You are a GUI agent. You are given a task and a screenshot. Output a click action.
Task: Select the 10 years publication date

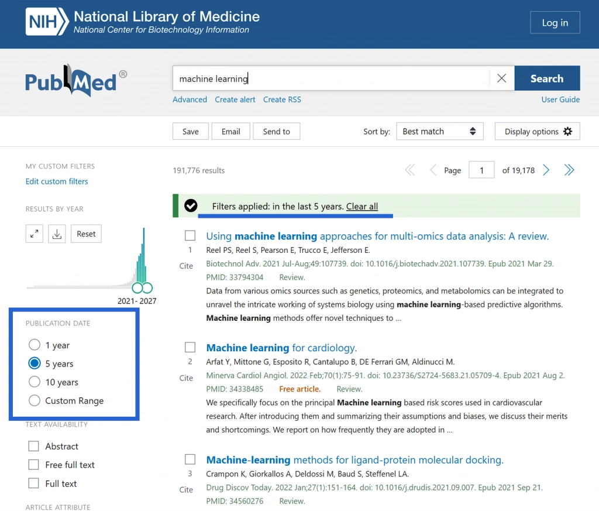tap(35, 382)
